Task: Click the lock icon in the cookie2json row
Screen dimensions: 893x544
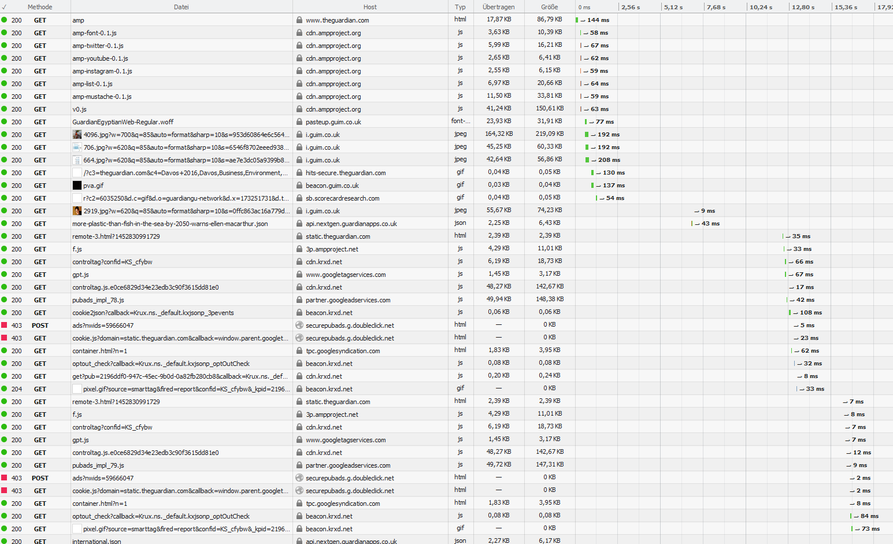Action: point(299,312)
